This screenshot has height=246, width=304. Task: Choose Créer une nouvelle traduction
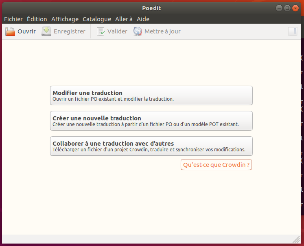click(151, 121)
